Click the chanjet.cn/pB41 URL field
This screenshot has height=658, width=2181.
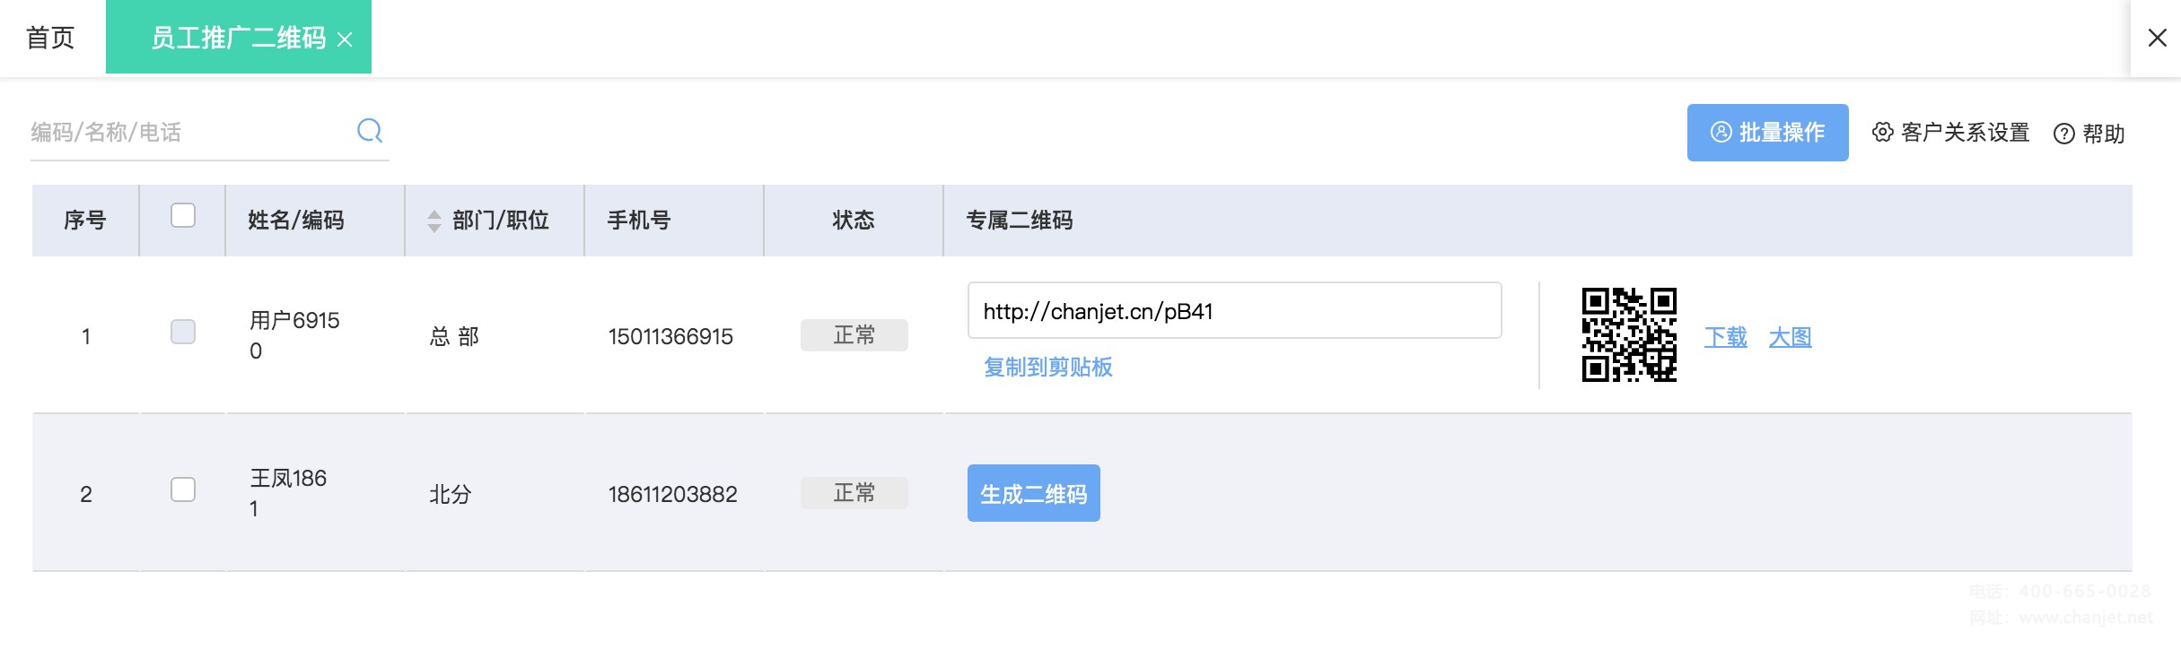tap(1235, 311)
